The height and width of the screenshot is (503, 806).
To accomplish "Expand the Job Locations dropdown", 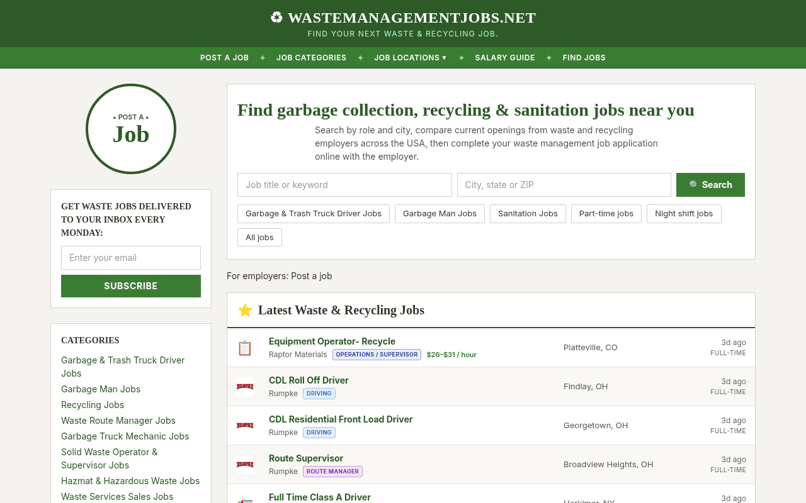I will coord(411,58).
